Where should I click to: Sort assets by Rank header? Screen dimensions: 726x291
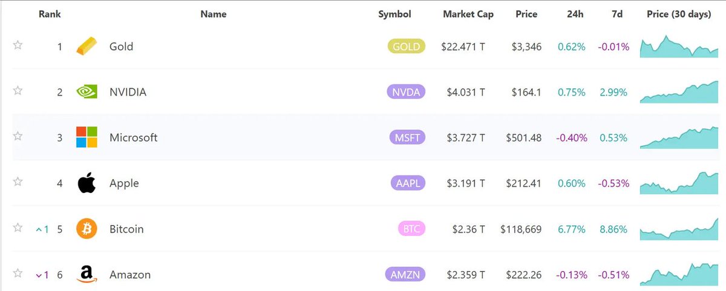[50, 15]
